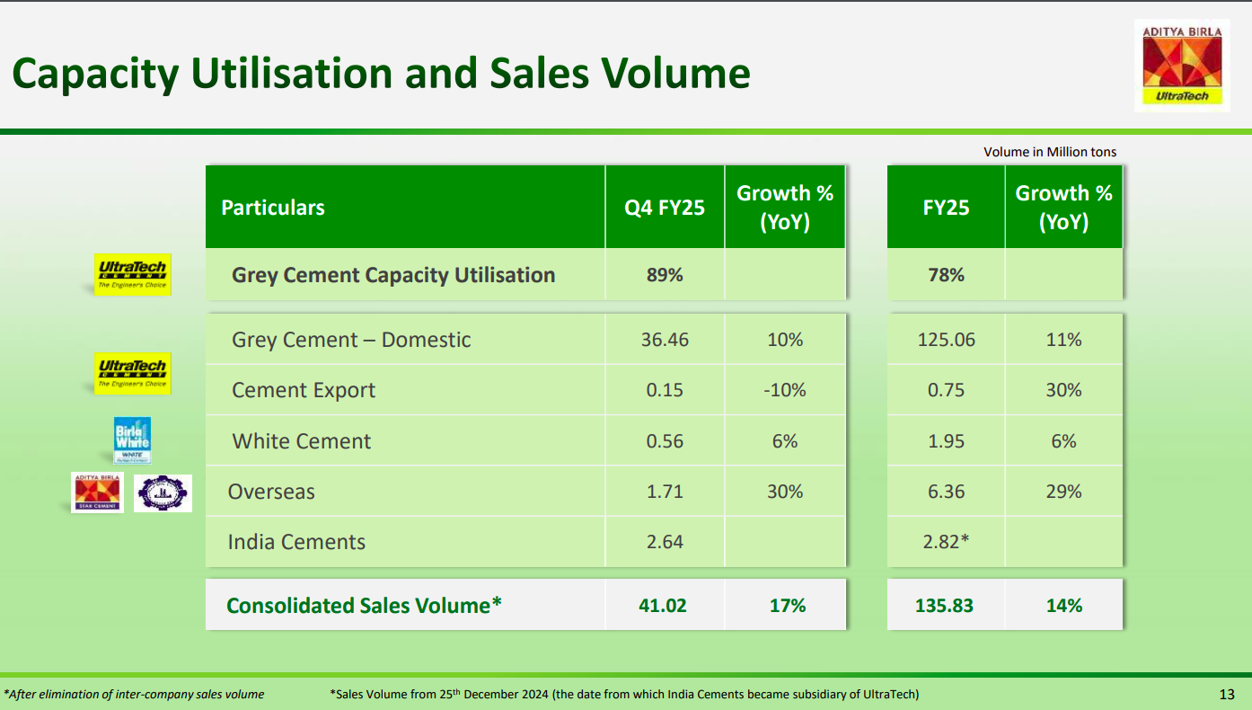Click the slide page number 13
The image size is (1252, 710).
click(1227, 694)
